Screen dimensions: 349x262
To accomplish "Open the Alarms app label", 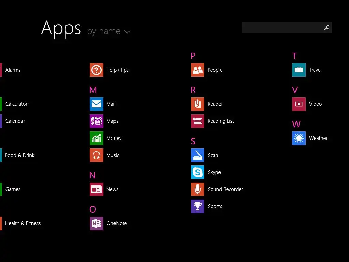I will coord(13,70).
